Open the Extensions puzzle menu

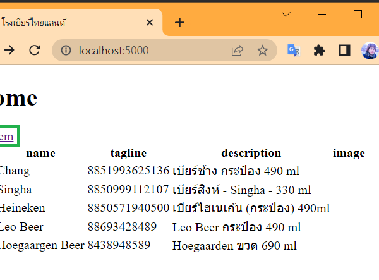click(x=319, y=51)
